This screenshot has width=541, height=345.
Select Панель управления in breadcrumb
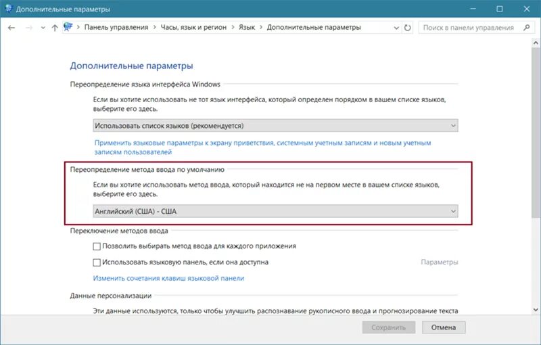coord(116,27)
